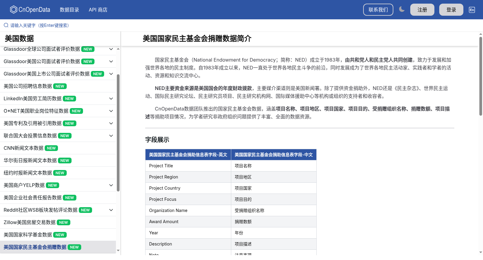This screenshot has height=260, width=483.
Task: Click 美国国家民主基金会捐赠数据简介 page title
Action: pos(197,38)
